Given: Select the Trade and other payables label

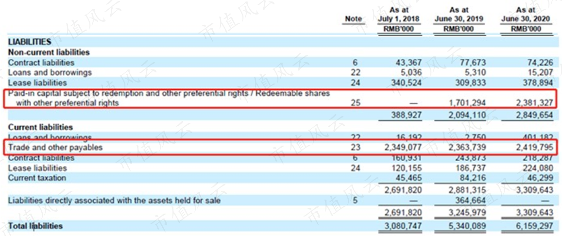Looking at the screenshot, I should click(55, 147).
